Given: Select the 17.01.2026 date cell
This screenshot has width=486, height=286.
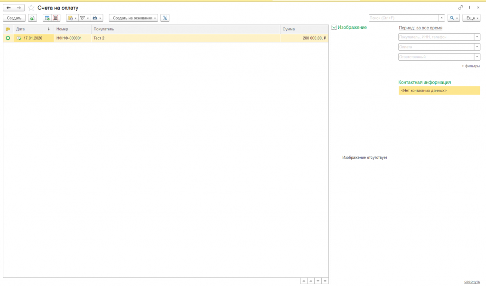Looking at the screenshot, I should tap(34, 38).
